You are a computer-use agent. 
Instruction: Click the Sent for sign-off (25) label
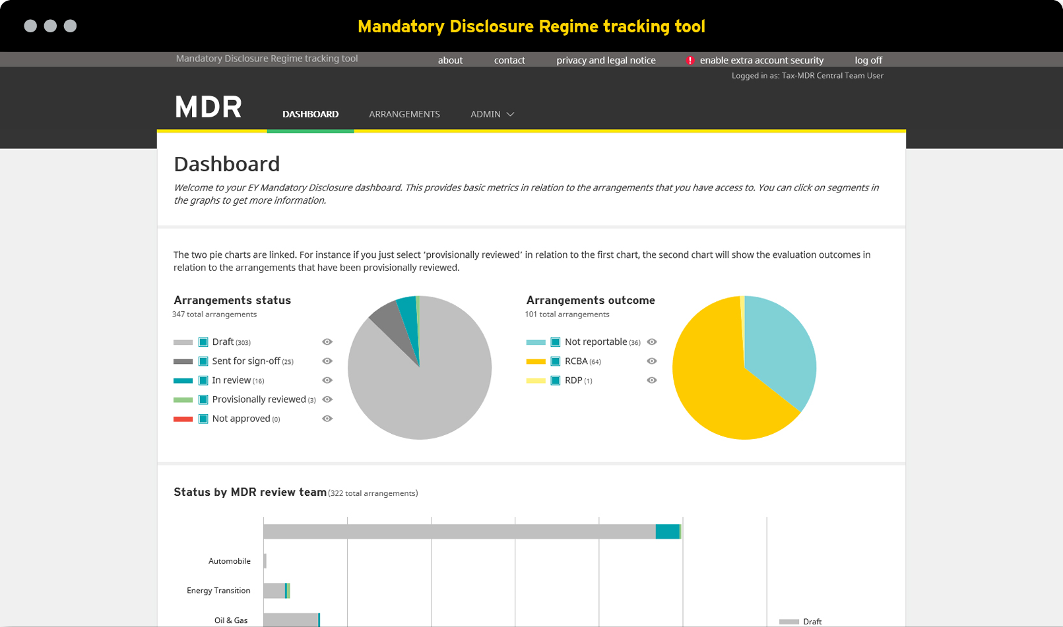[253, 361]
